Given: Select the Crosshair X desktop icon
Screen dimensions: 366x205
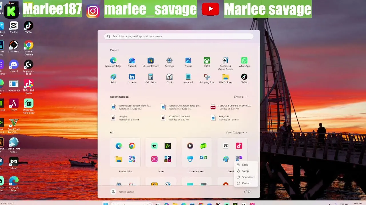Looking at the screenshot, I should [x=14, y=47].
